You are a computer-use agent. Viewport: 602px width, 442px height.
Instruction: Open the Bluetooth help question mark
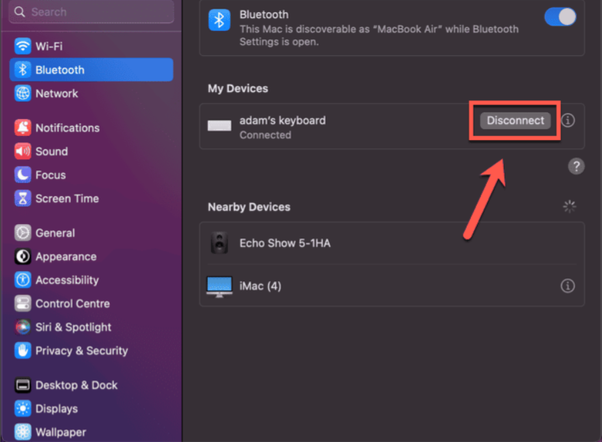click(x=576, y=165)
